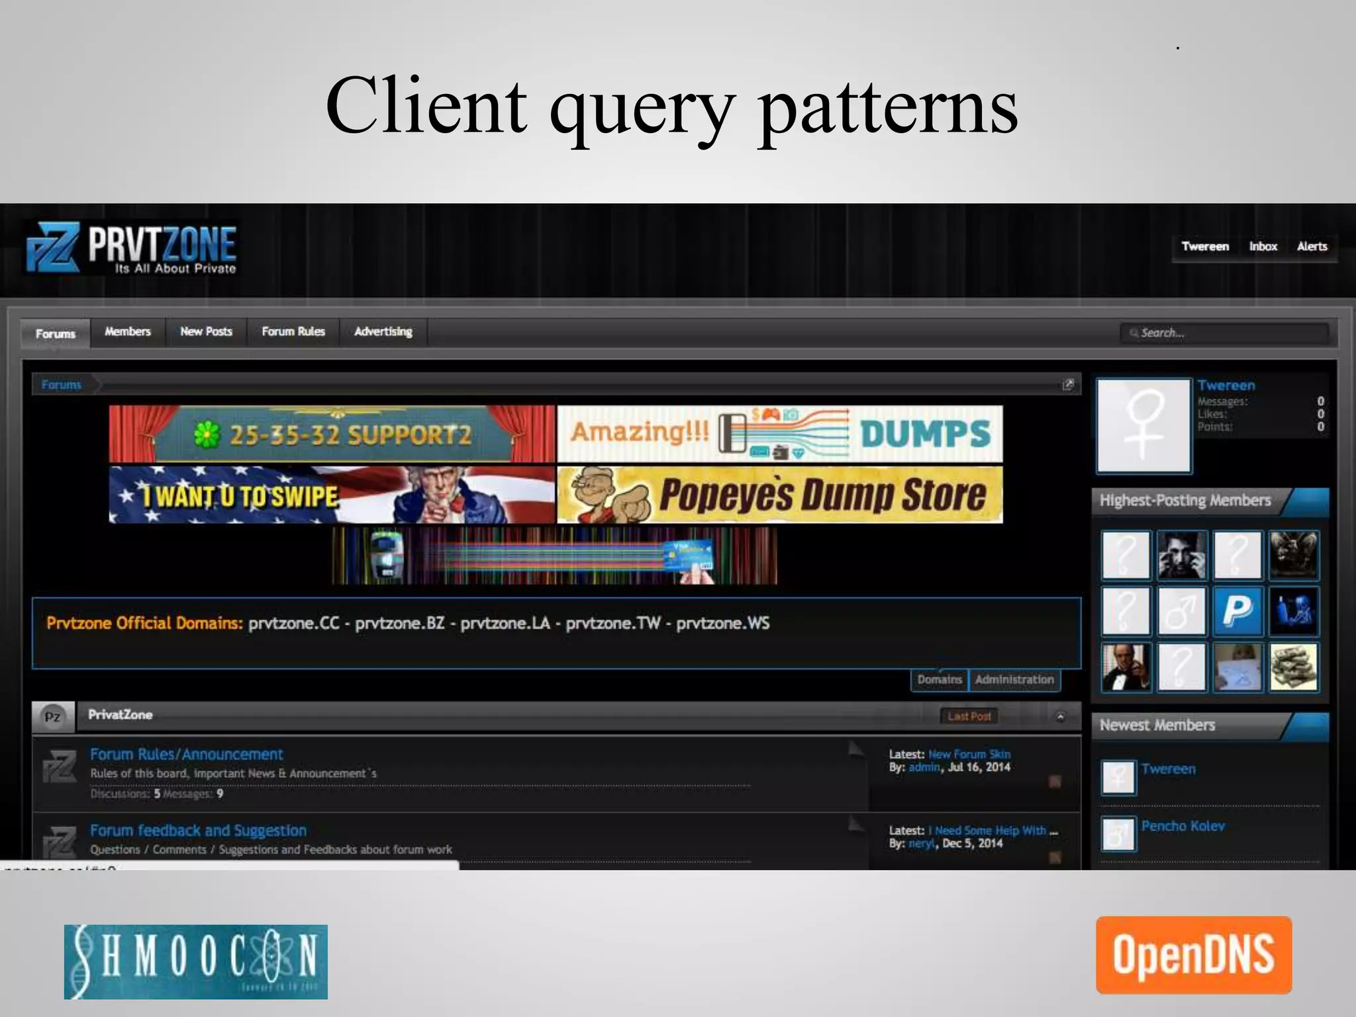
Task: Click the OpenDNS logo
Action: 1194,955
